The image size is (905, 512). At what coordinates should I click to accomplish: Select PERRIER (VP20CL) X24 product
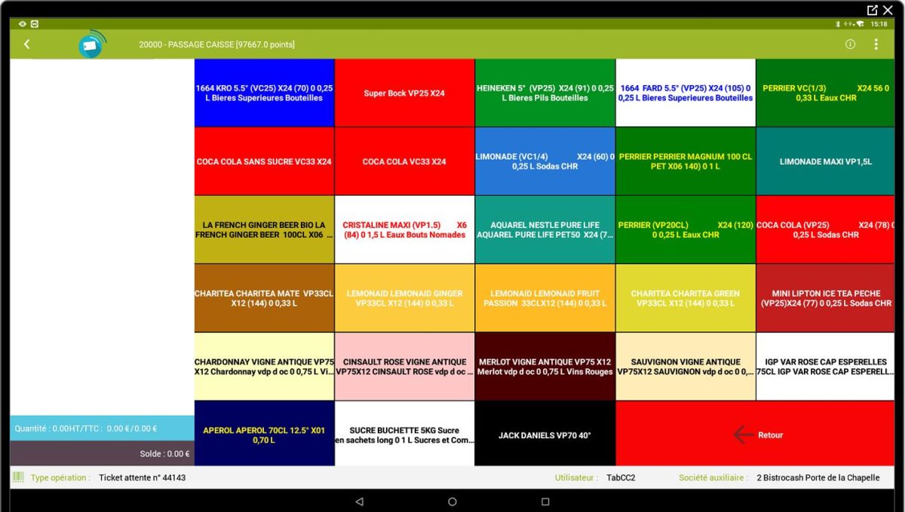[686, 230]
